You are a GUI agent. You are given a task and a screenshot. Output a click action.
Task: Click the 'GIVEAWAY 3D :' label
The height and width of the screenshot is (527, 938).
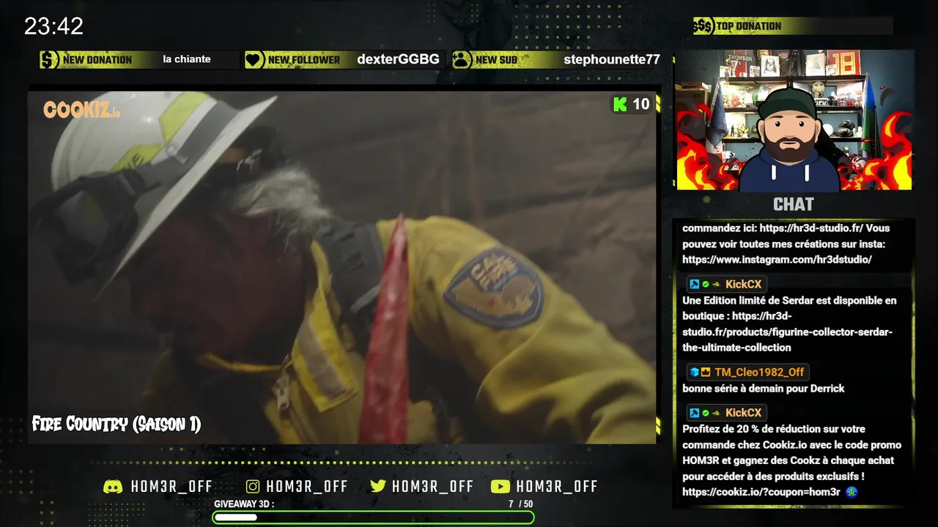(x=244, y=504)
